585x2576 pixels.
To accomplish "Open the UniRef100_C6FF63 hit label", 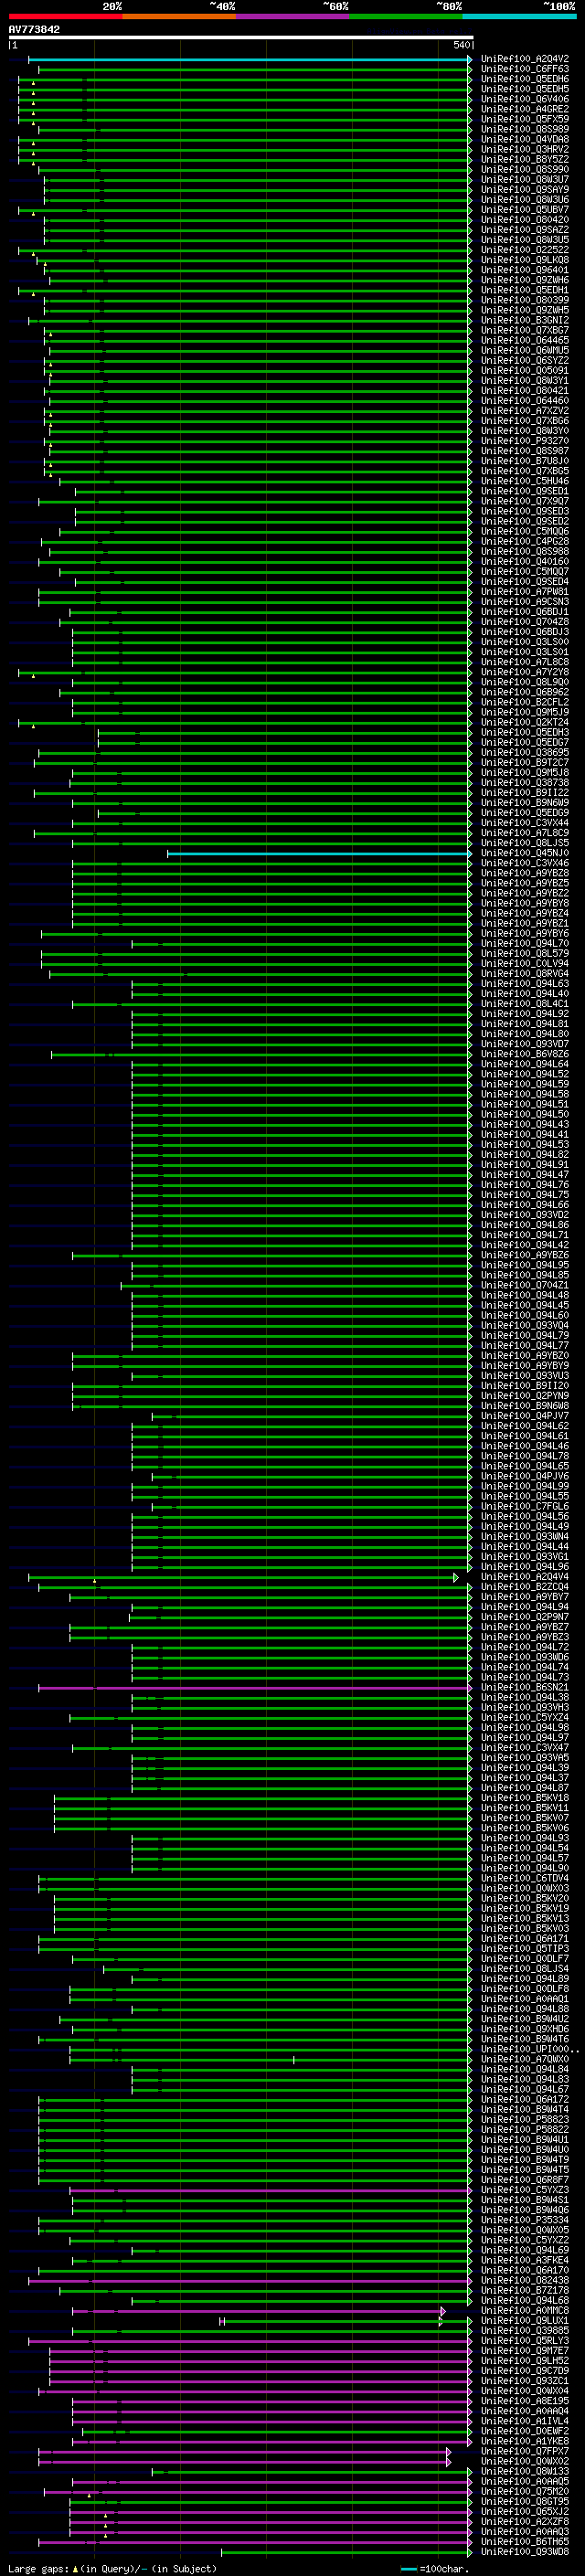I will [x=525, y=69].
